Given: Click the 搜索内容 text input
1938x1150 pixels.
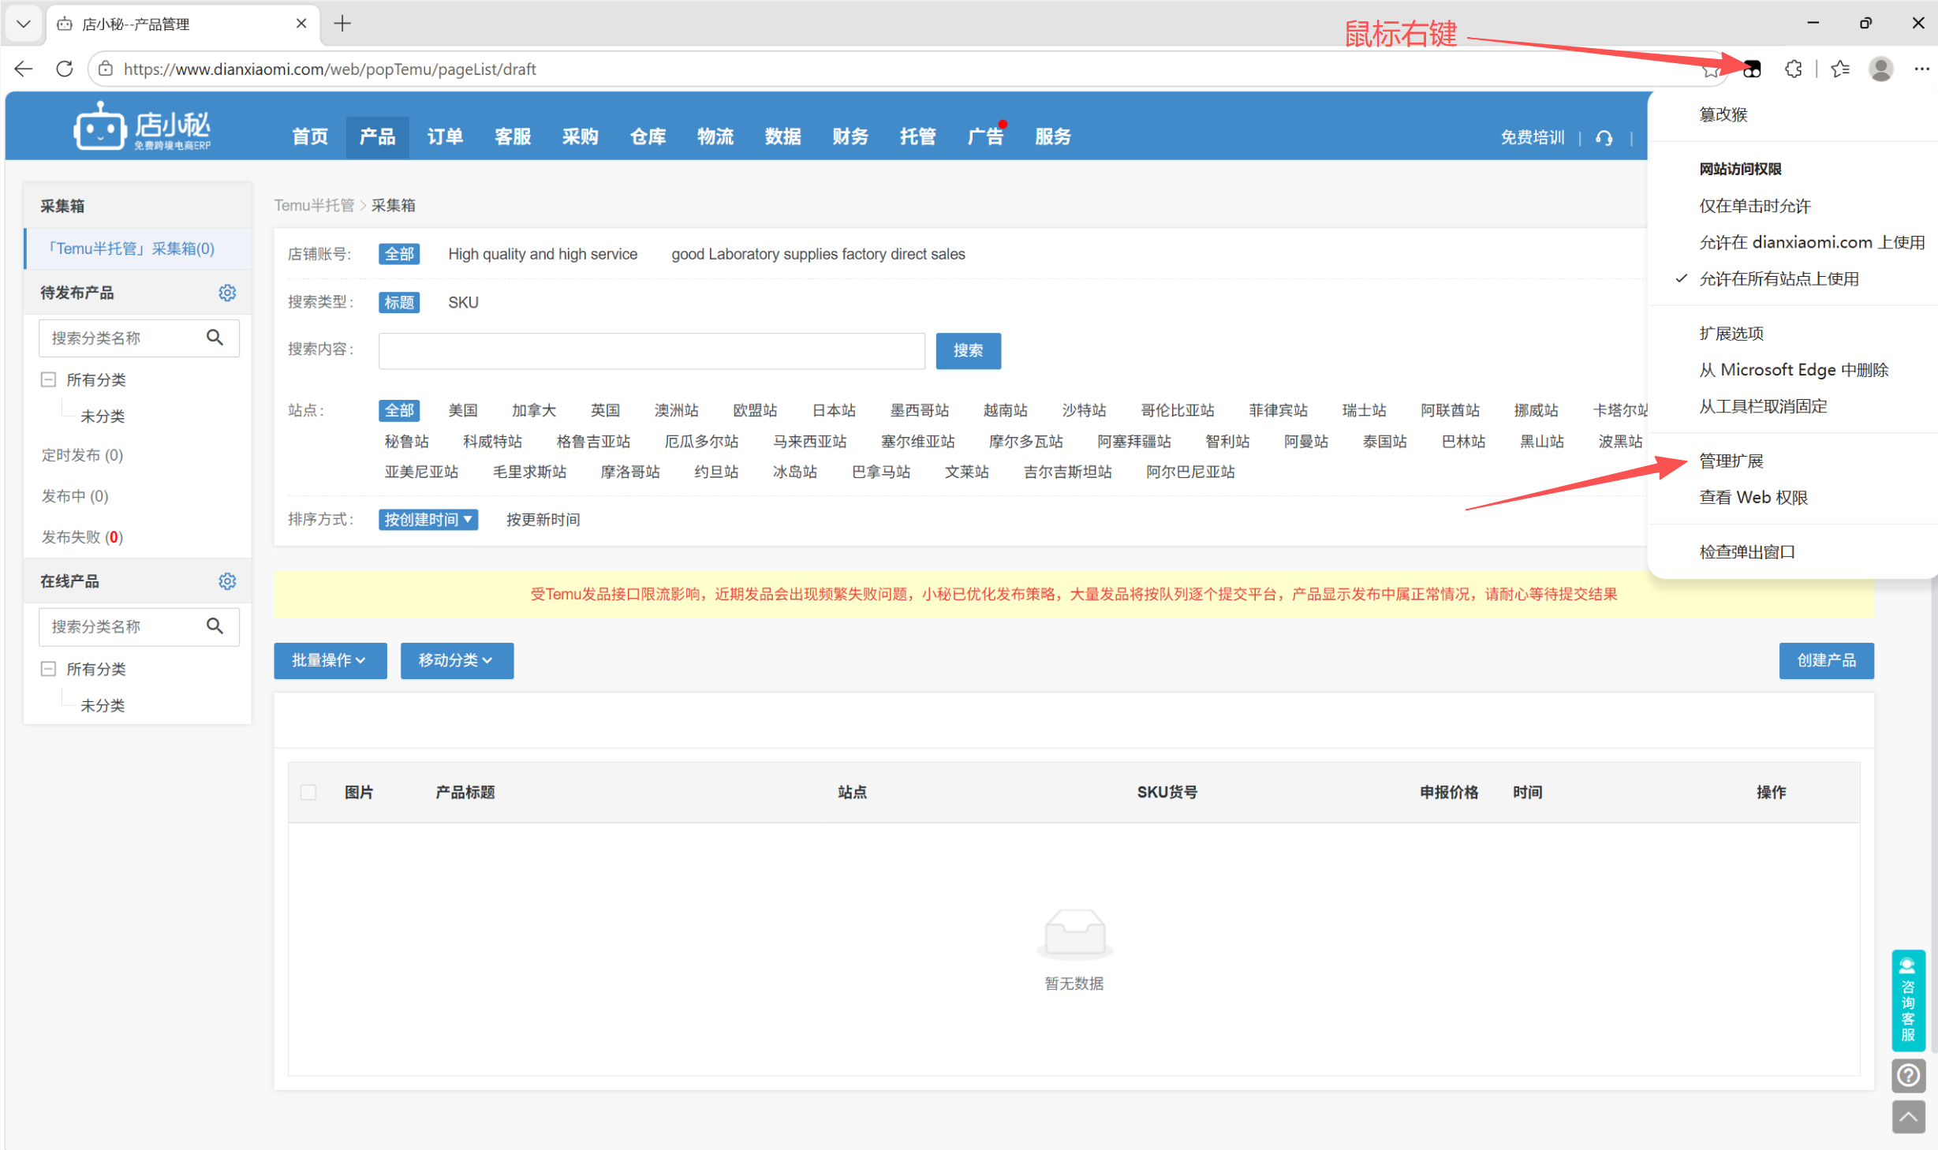Looking at the screenshot, I should 652,350.
